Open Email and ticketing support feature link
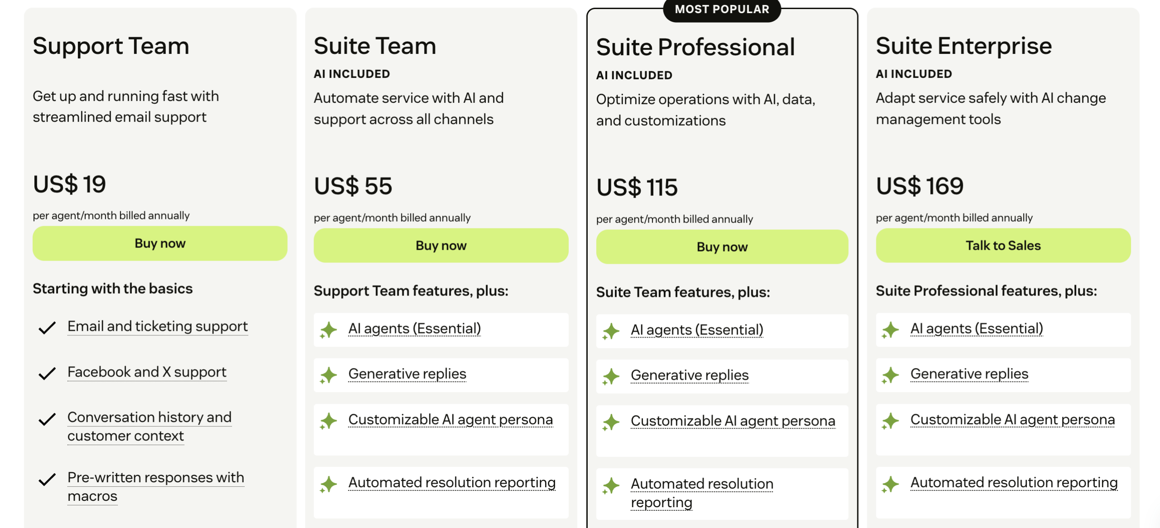 pyautogui.click(x=157, y=326)
